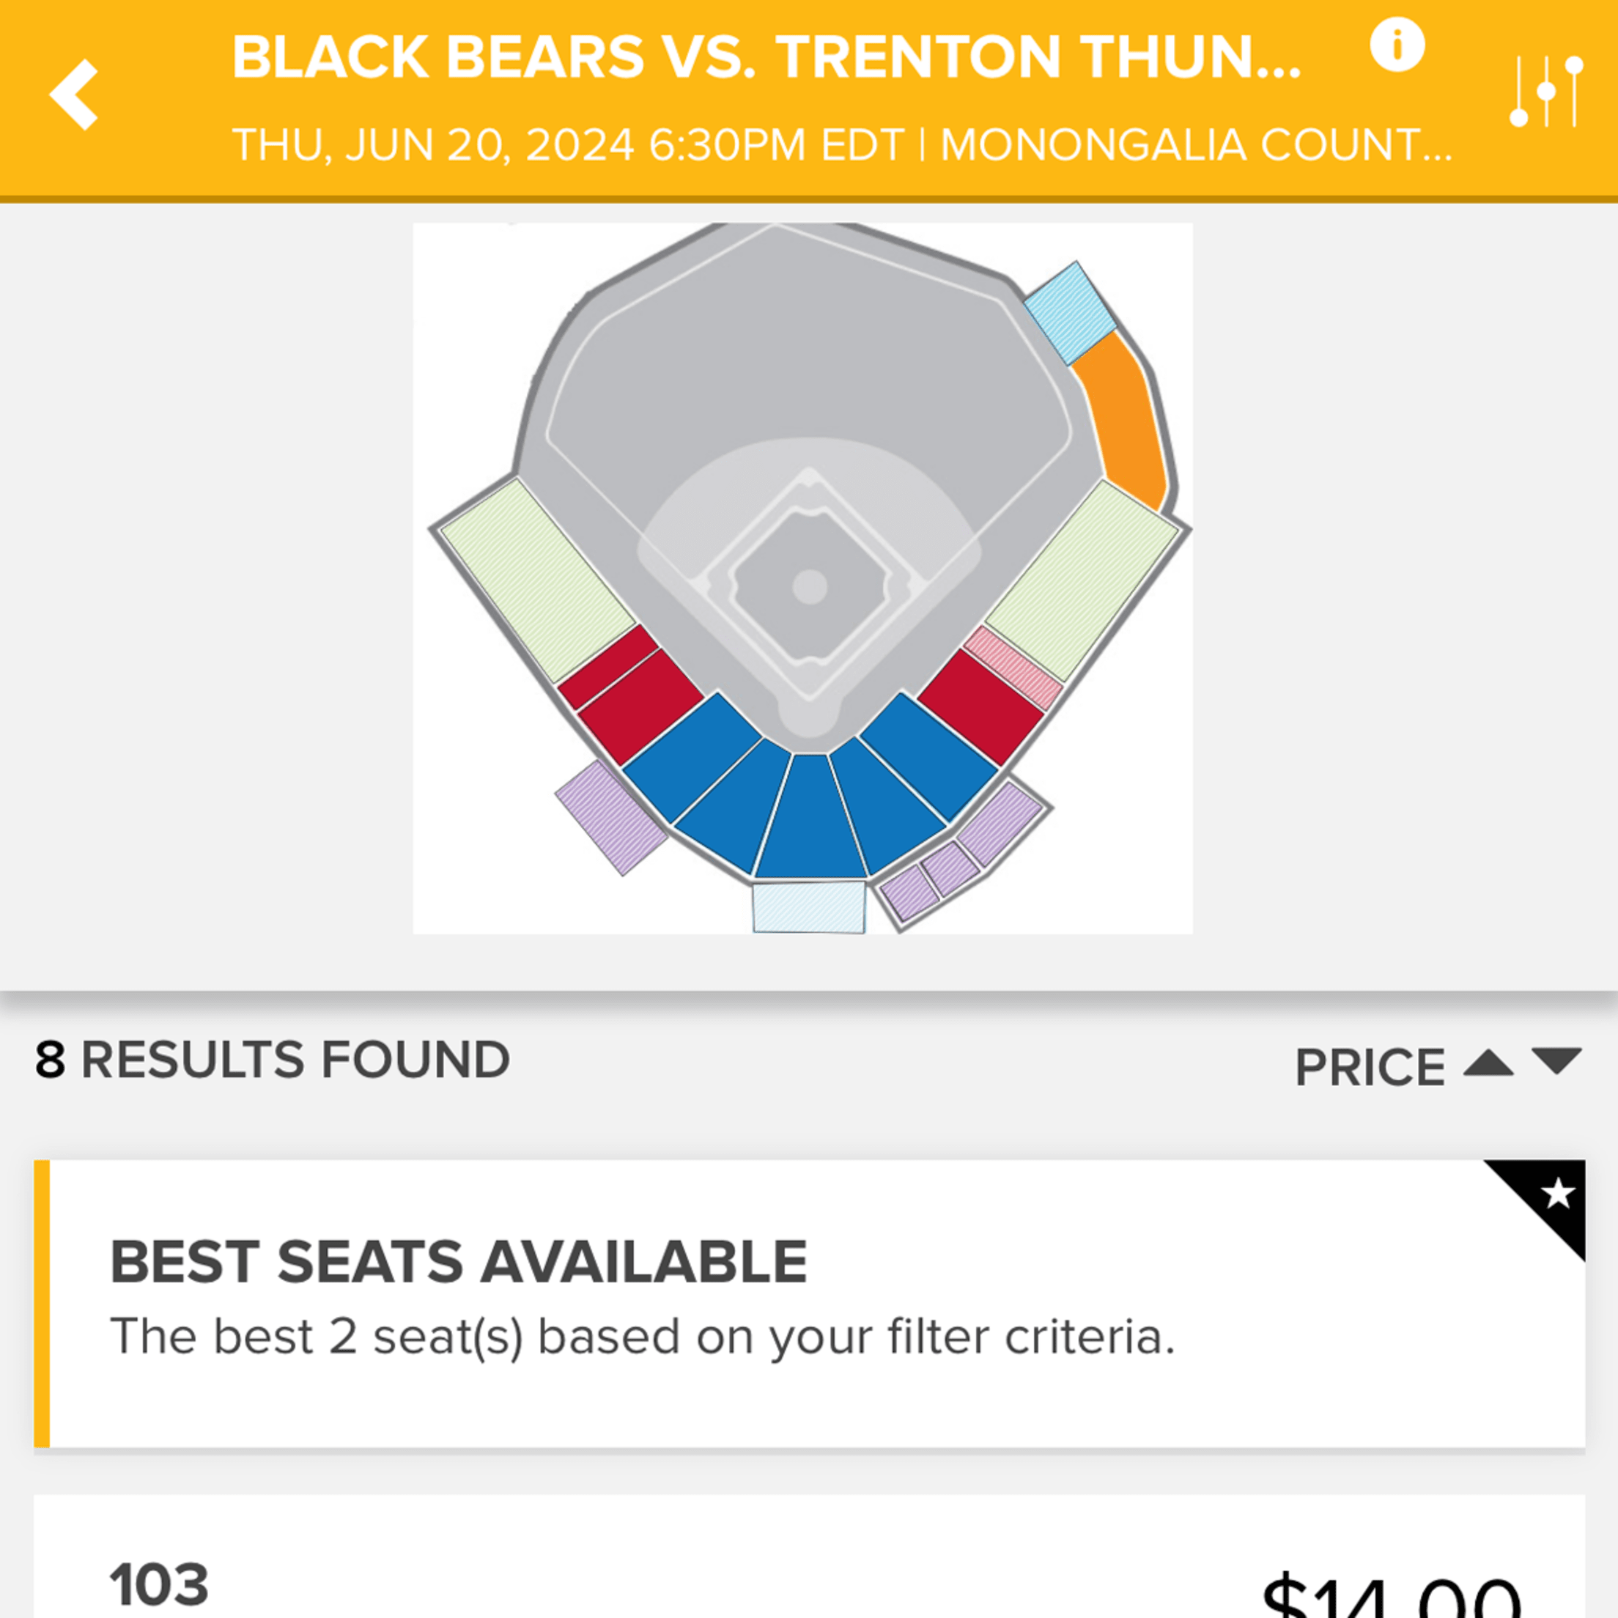Select the larger red section on left side

pyautogui.click(x=640, y=706)
